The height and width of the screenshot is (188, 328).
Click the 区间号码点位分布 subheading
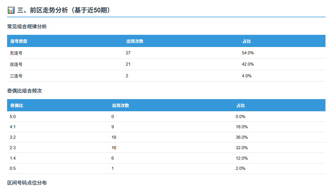[27, 183]
